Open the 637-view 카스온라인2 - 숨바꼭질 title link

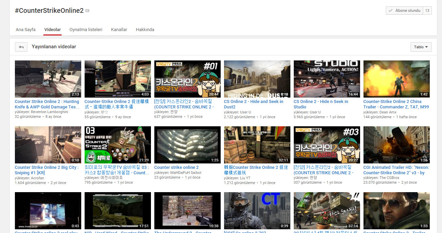[x=185, y=104]
